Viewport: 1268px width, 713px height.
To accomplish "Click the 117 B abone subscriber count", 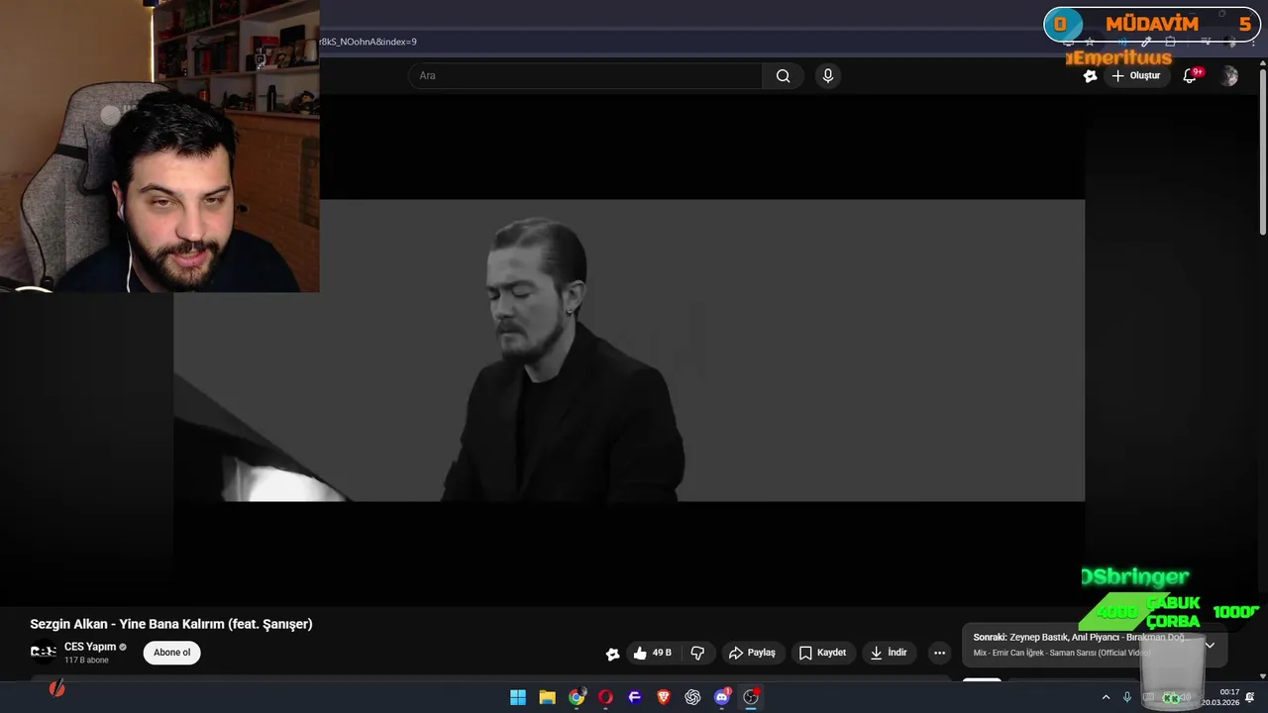I will 86,661.
